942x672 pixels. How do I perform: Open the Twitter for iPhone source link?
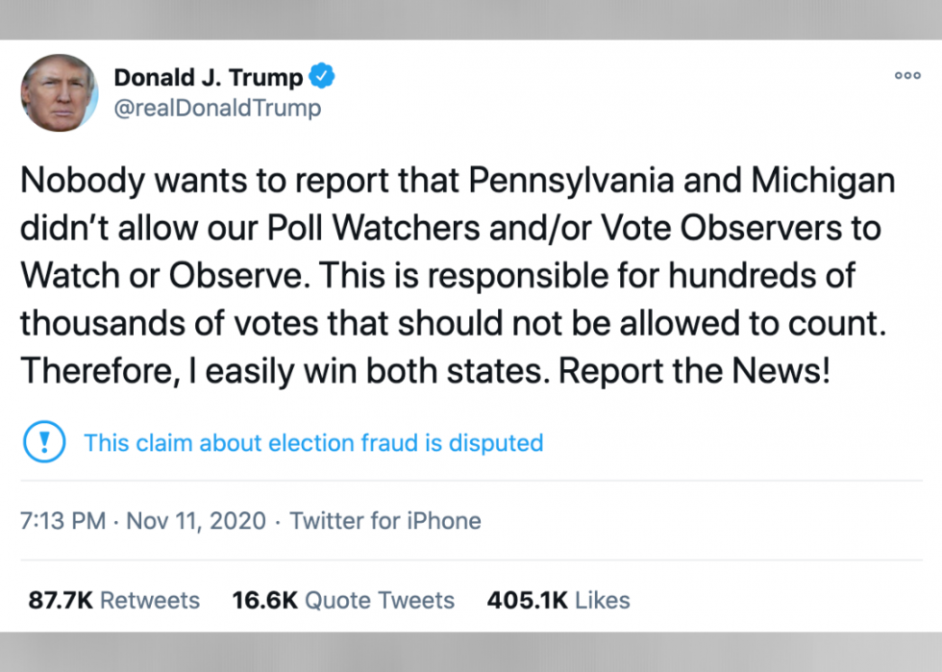click(x=385, y=521)
